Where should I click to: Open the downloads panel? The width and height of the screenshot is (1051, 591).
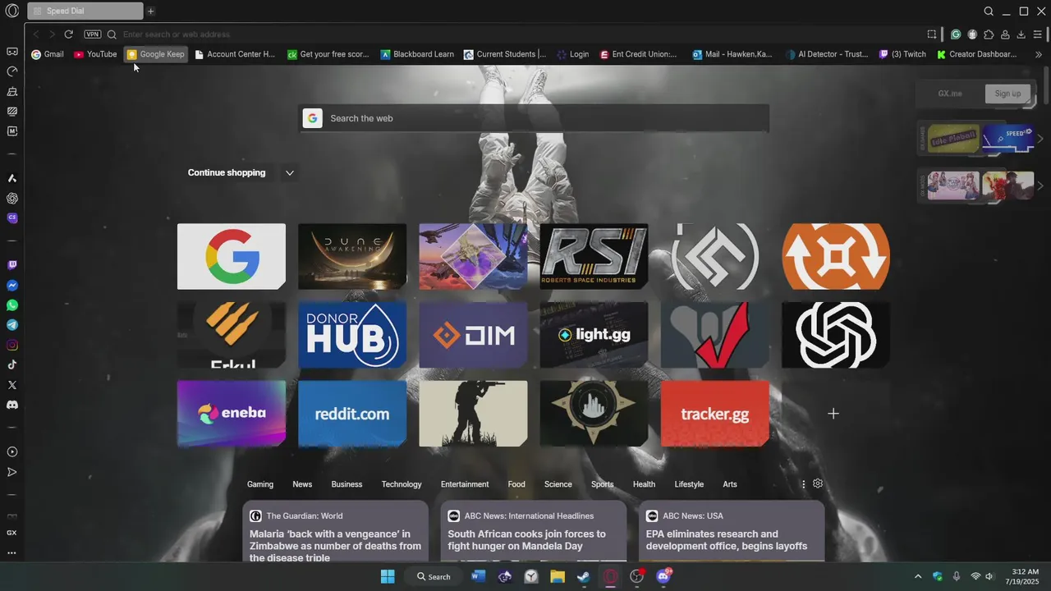(x=1021, y=34)
